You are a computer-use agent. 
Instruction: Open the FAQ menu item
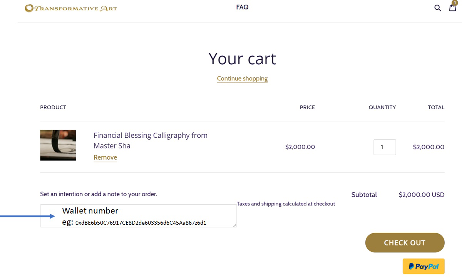point(242,7)
